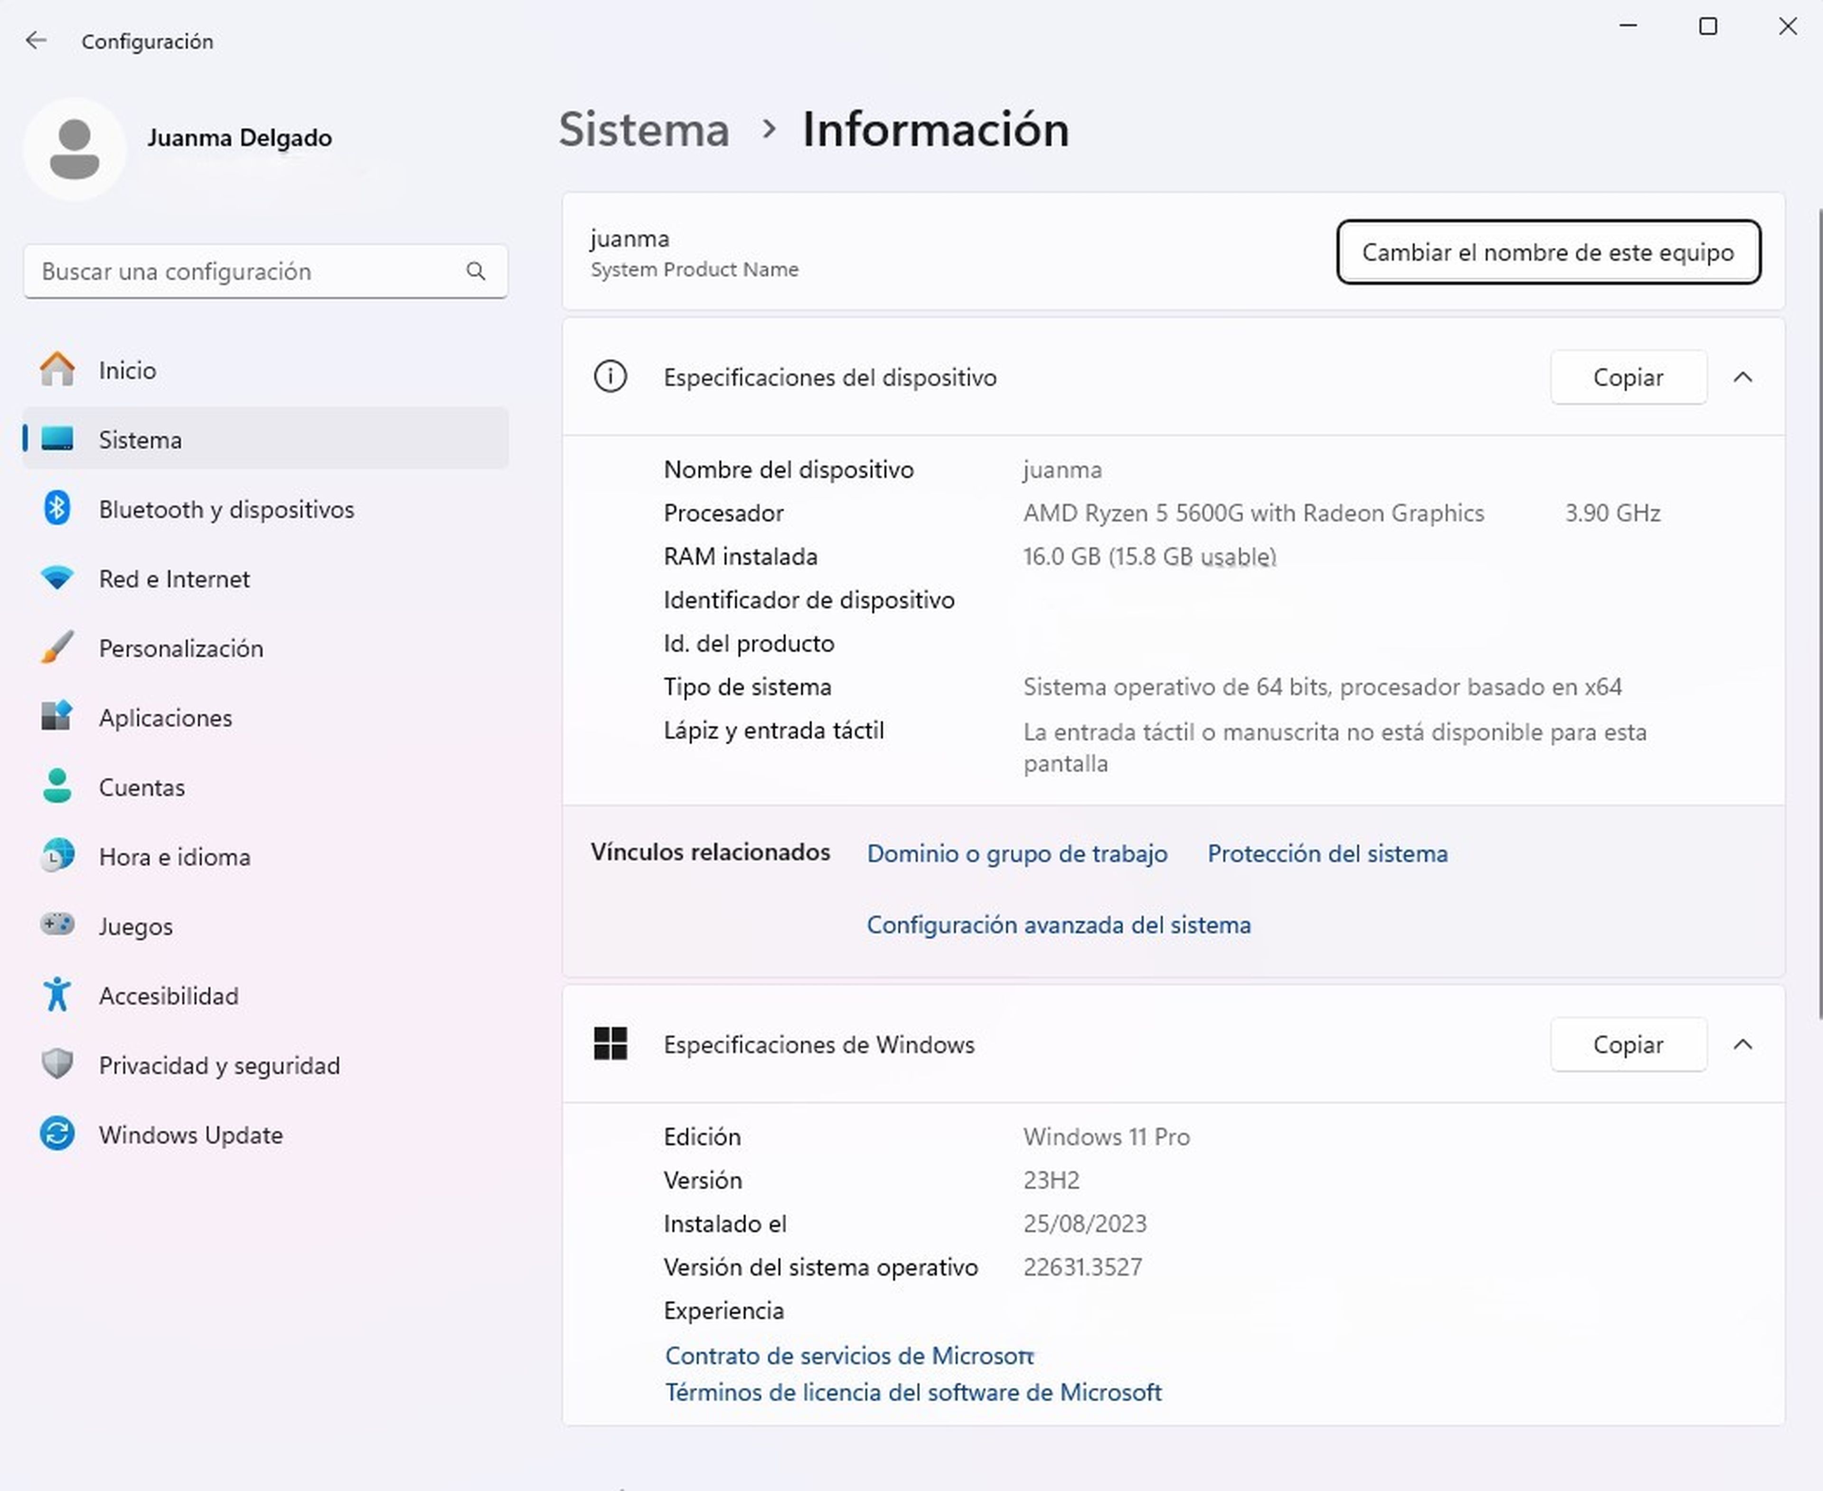Click the Bluetooth icon in sidebar

pyautogui.click(x=56, y=508)
